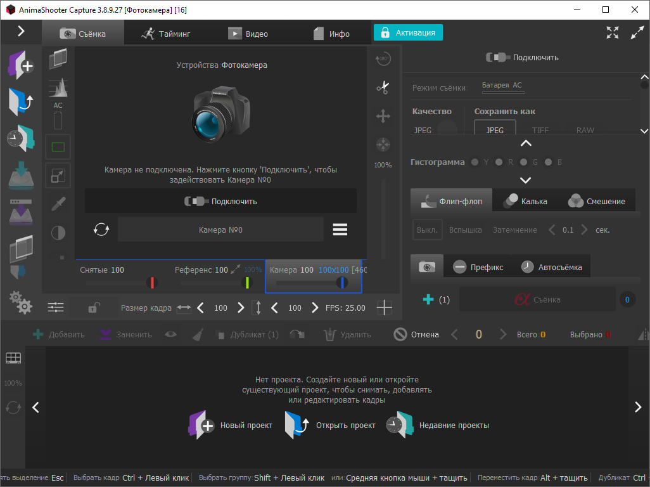Toggle the frame size lock icon
This screenshot has height=487, width=650.
pyautogui.click(x=94, y=308)
